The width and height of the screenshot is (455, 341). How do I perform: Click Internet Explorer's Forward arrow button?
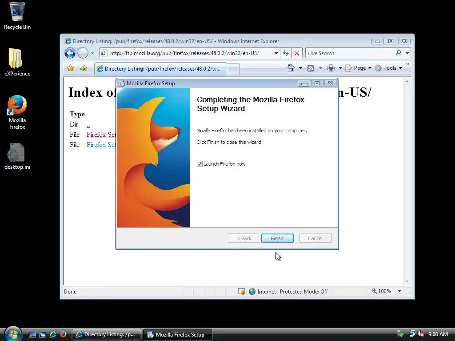point(83,53)
